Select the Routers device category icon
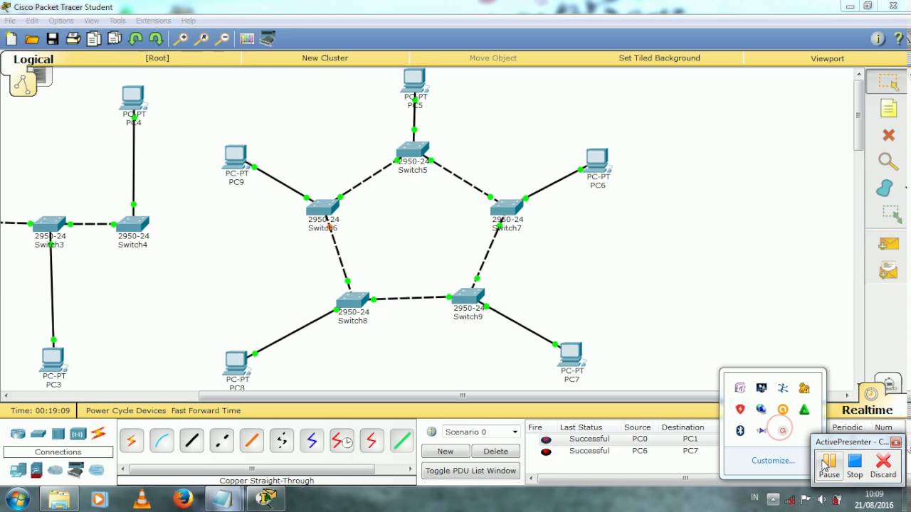 click(x=18, y=434)
